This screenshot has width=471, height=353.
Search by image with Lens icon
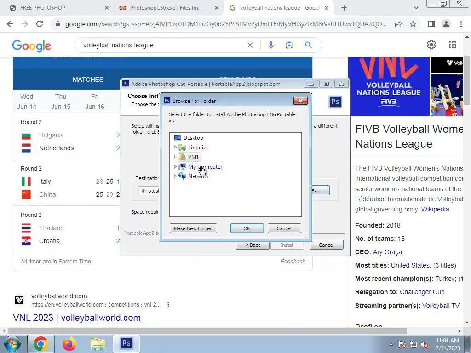click(289, 45)
